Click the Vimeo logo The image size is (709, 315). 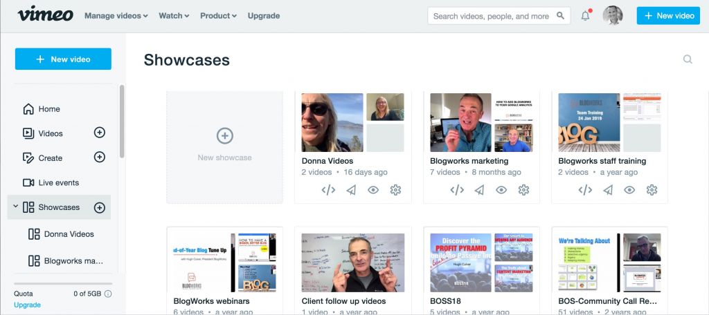[x=45, y=15]
